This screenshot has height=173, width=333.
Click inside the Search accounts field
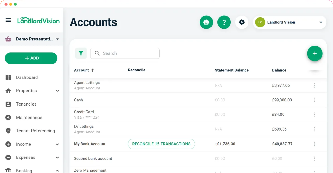tap(125, 53)
